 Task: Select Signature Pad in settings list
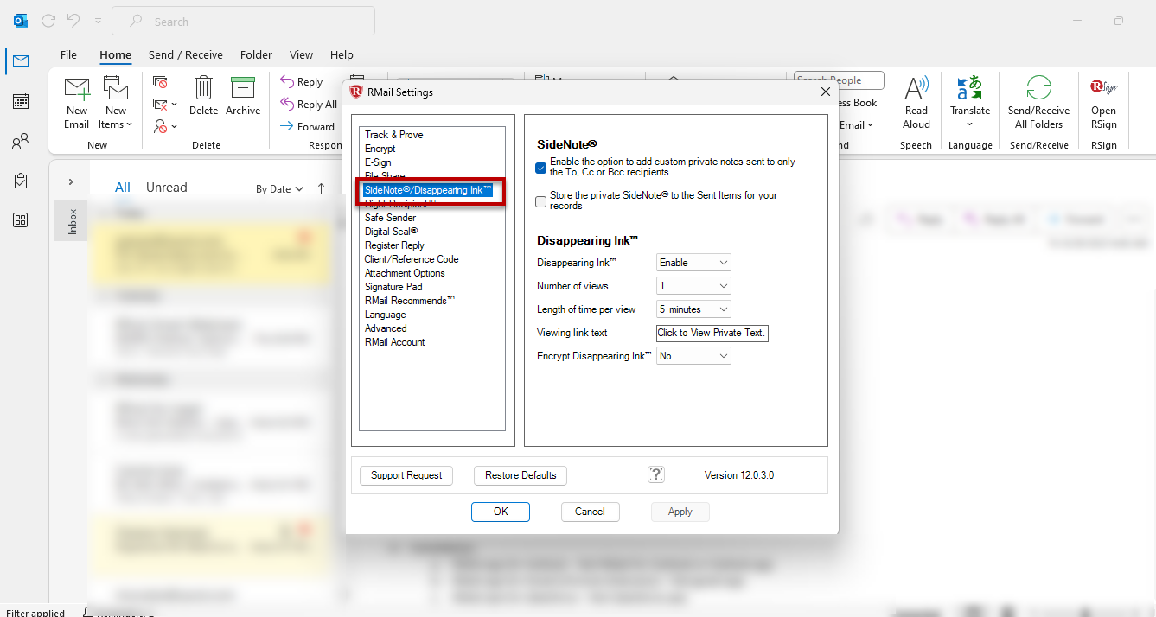[x=393, y=287]
